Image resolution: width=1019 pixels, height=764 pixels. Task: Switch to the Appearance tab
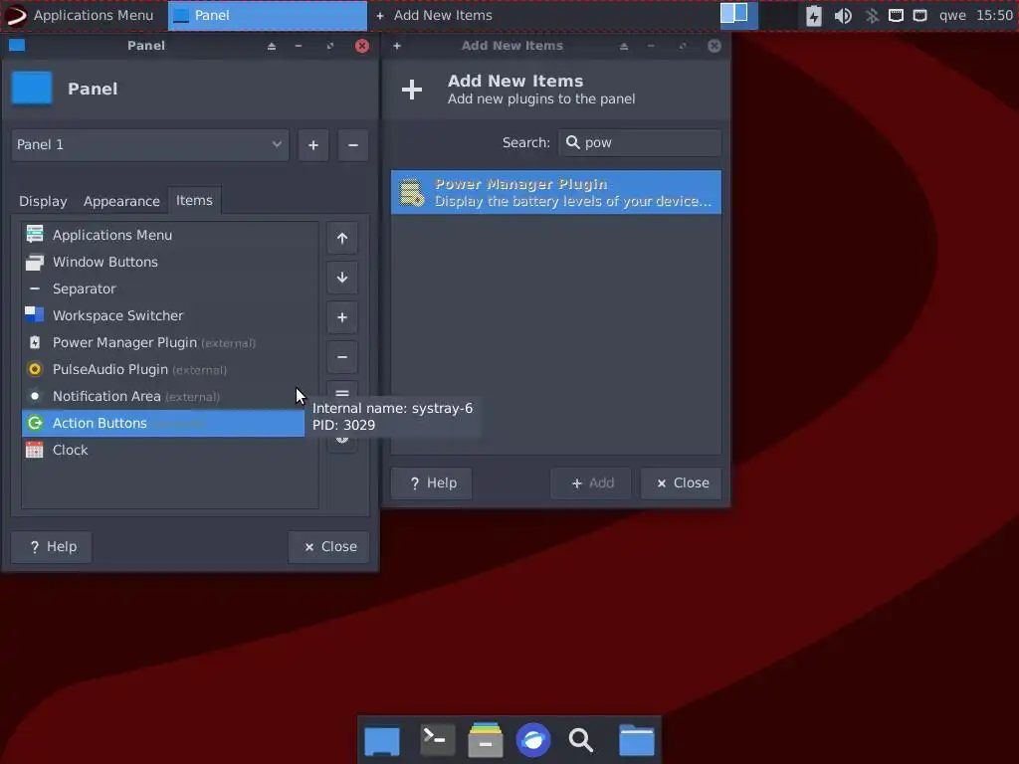tap(121, 201)
